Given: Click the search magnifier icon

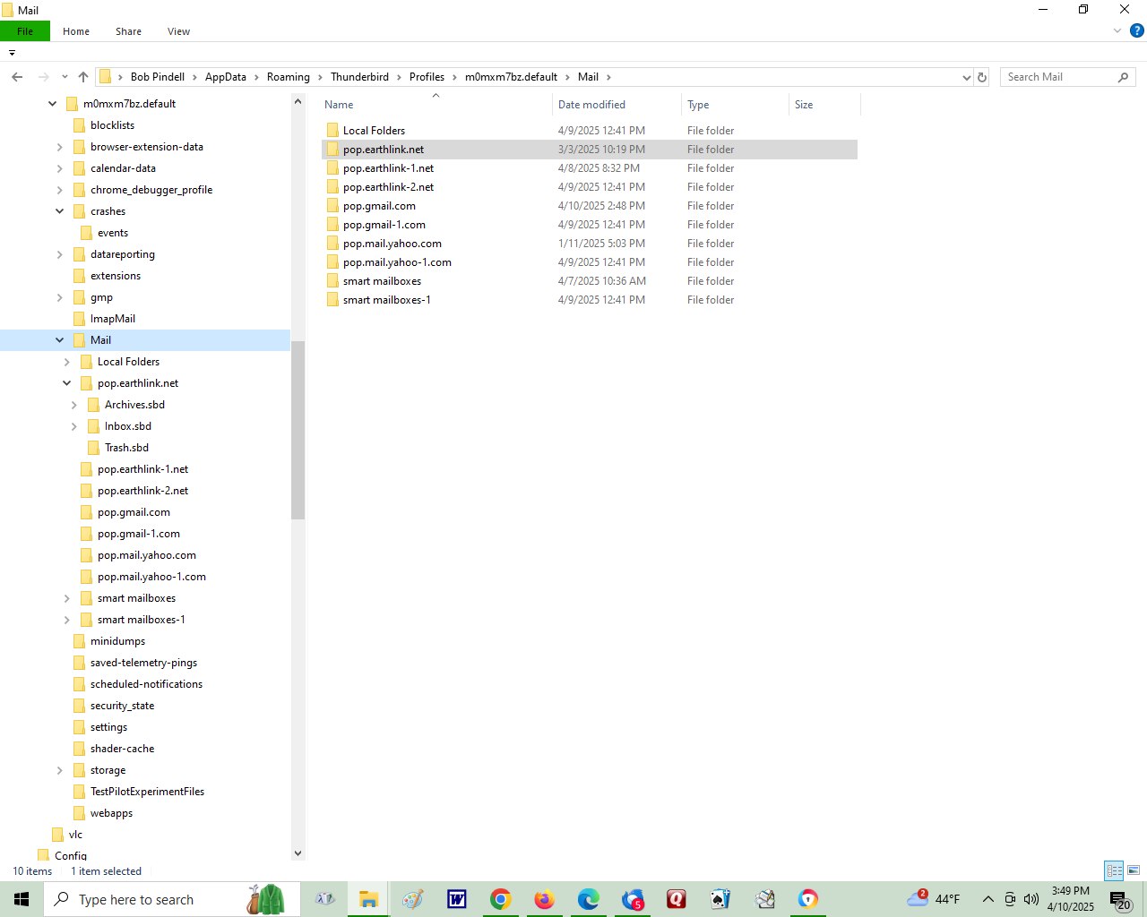Looking at the screenshot, I should pos(1124,77).
